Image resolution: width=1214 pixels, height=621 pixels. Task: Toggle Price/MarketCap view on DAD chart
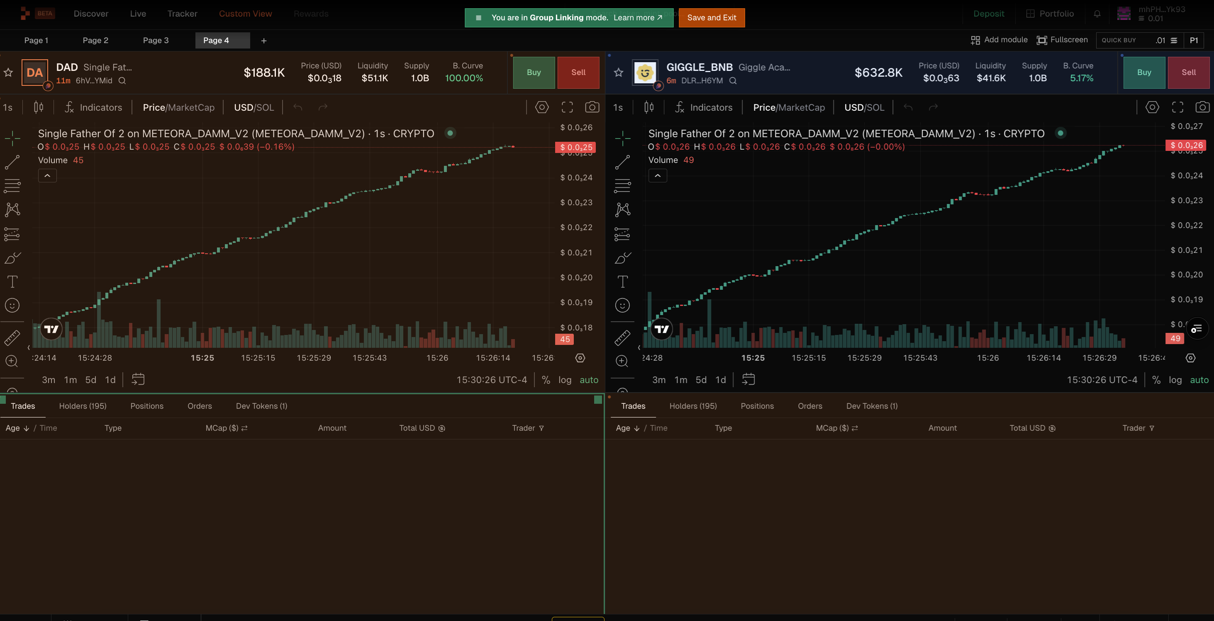(x=178, y=107)
